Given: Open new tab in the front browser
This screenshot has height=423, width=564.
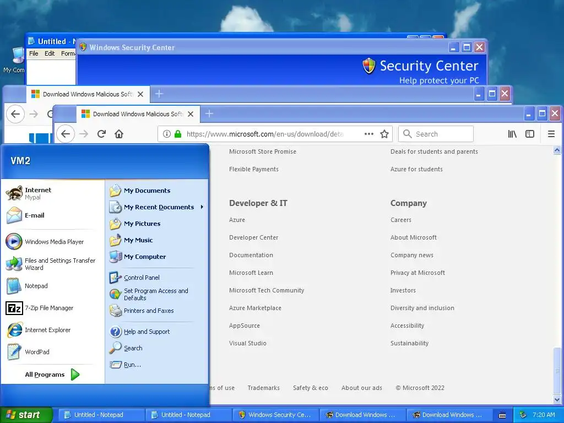Looking at the screenshot, I should pos(209,113).
